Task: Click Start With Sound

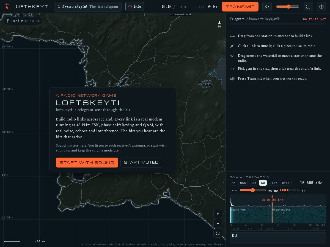Action: (87, 162)
